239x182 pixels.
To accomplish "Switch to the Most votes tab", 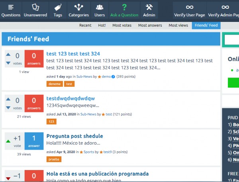I will (122, 25).
